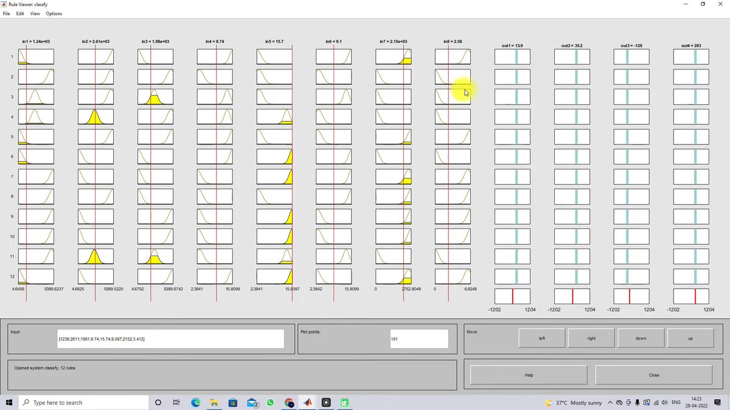
Task: Open File Explorer from the taskbar
Action: point(214,403)
